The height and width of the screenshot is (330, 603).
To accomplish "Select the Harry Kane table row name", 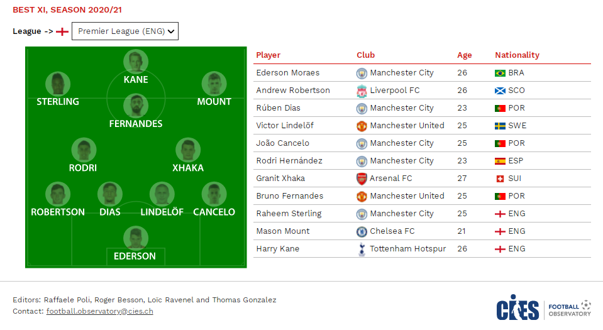I will [278, 249].
